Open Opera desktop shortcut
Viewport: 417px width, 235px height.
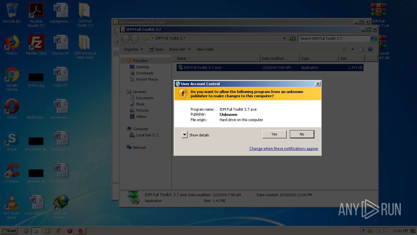pos(12,109)
